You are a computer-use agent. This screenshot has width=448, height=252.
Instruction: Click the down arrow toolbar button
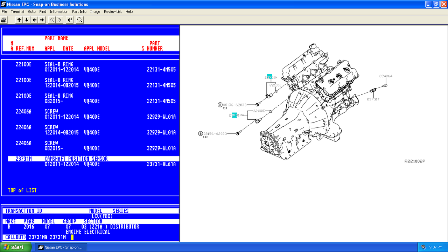(27, 20)
